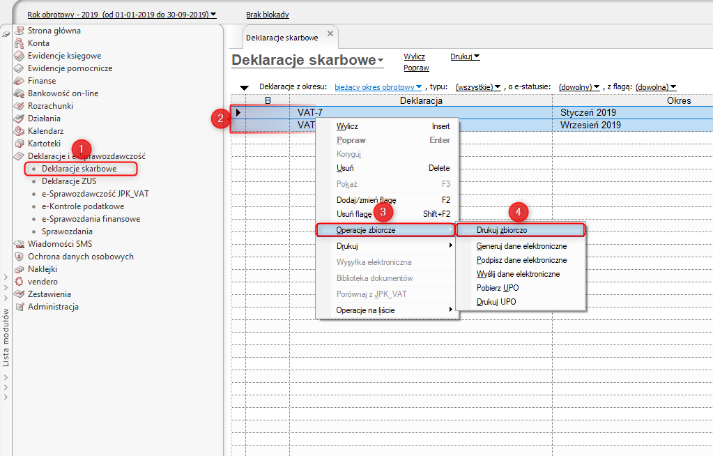Viewport: 713px width, 456px height.
Task: Open Deklaracje ZUS in the tree
Action: coord(69,181)
